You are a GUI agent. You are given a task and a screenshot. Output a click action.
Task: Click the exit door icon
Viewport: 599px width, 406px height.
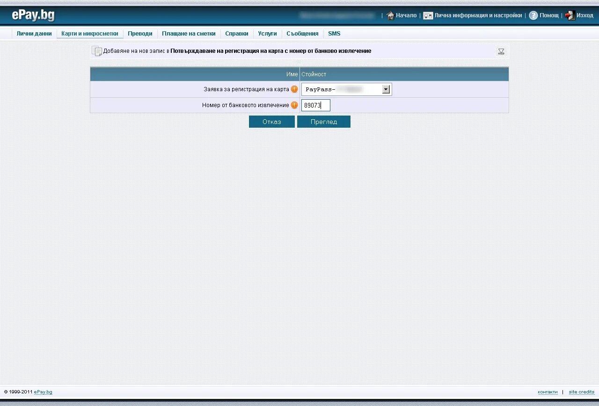(570, 15)
